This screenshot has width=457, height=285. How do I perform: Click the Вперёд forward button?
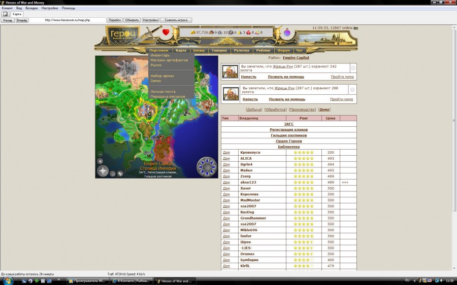tap(22, 20)
